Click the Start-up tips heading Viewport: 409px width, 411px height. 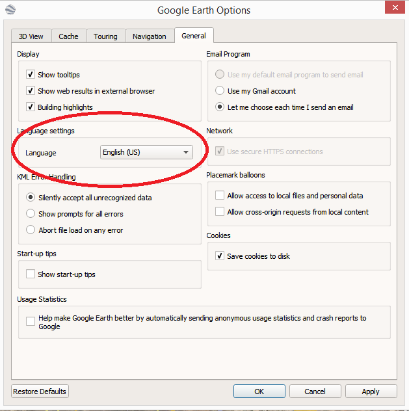click(36, 254)
